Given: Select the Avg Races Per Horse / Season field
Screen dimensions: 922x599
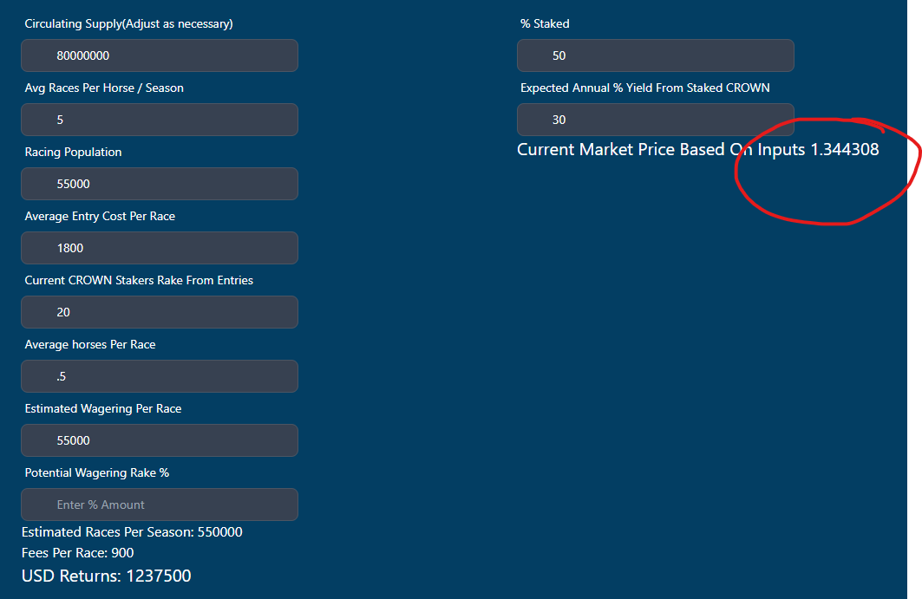Looking at the screenshot, I should pyautogui.click(x=160, y=120).
